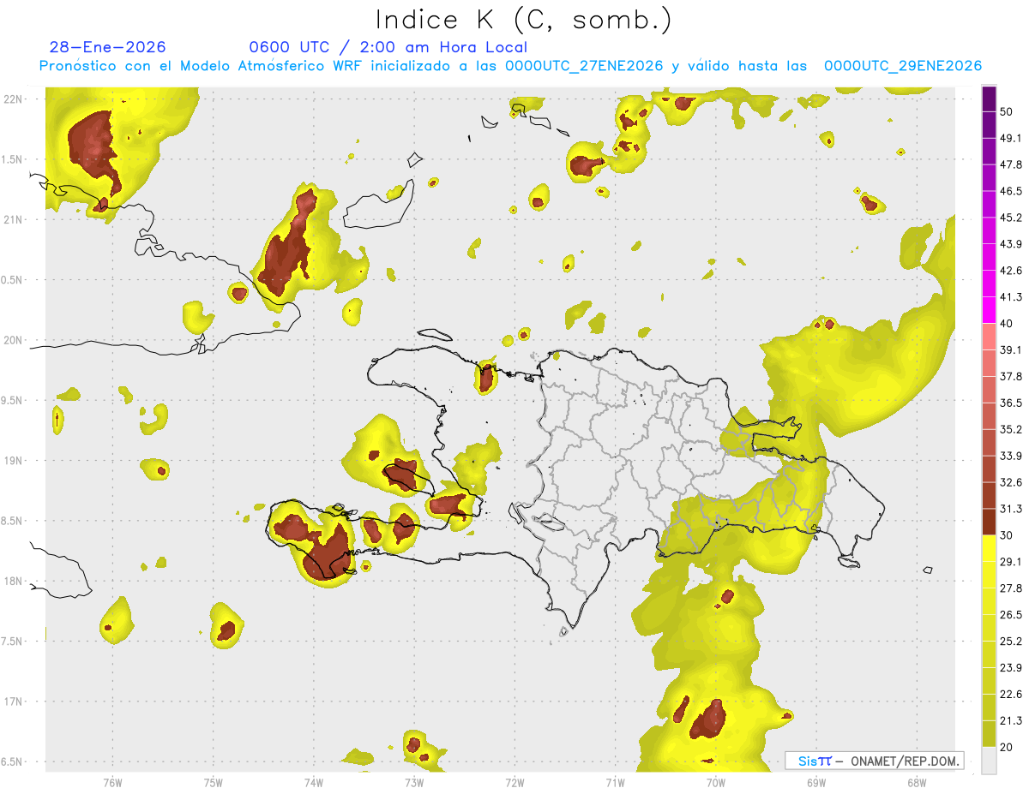Click the colorbar value "31.3"
The width and height of the screenshot is (1029, 794).
(x=1011, y=509)
